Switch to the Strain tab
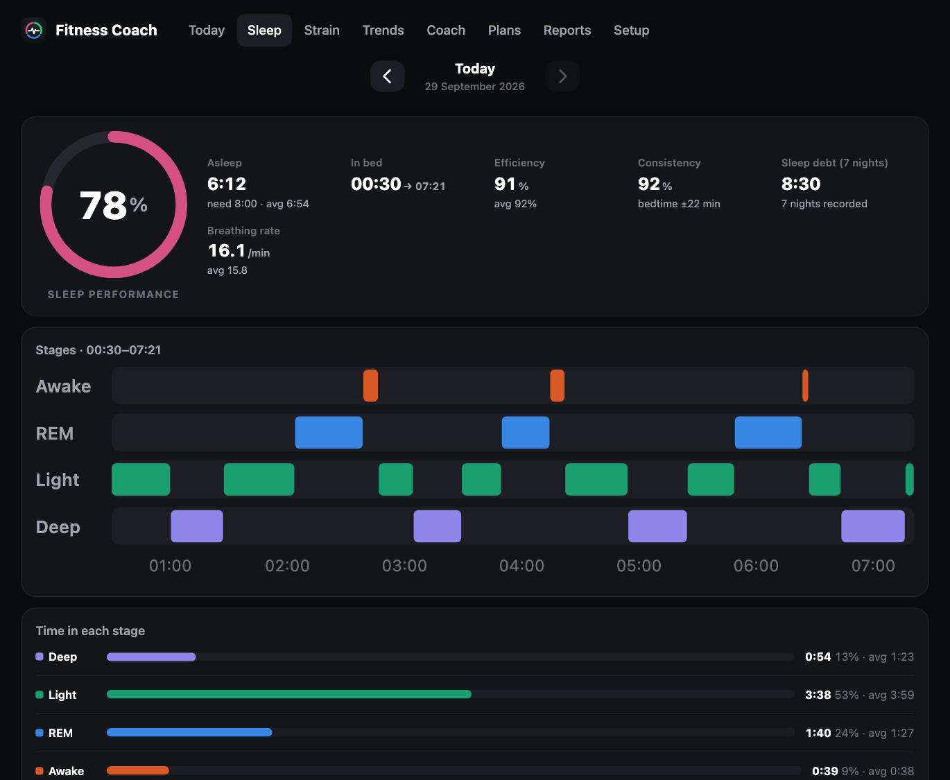 coord(322,31)
